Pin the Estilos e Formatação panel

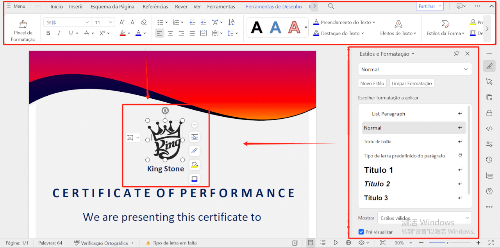456,54
